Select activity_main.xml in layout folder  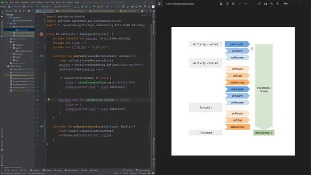[x=24, y=51]
